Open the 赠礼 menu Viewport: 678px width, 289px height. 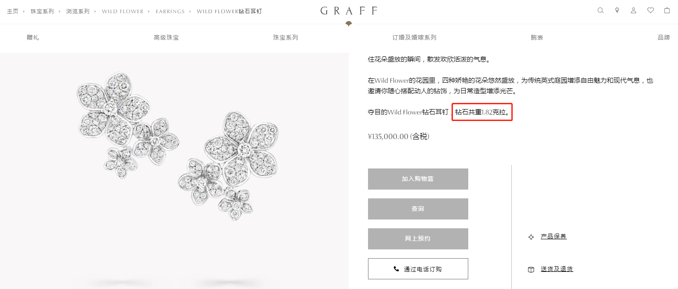[x=33, y=38]
